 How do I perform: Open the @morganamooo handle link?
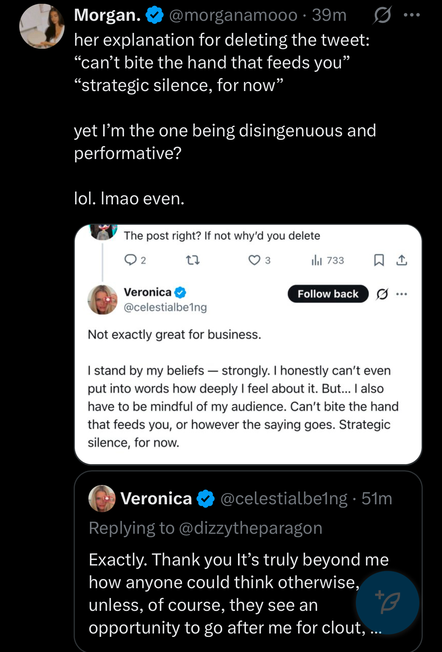point(233,15)
